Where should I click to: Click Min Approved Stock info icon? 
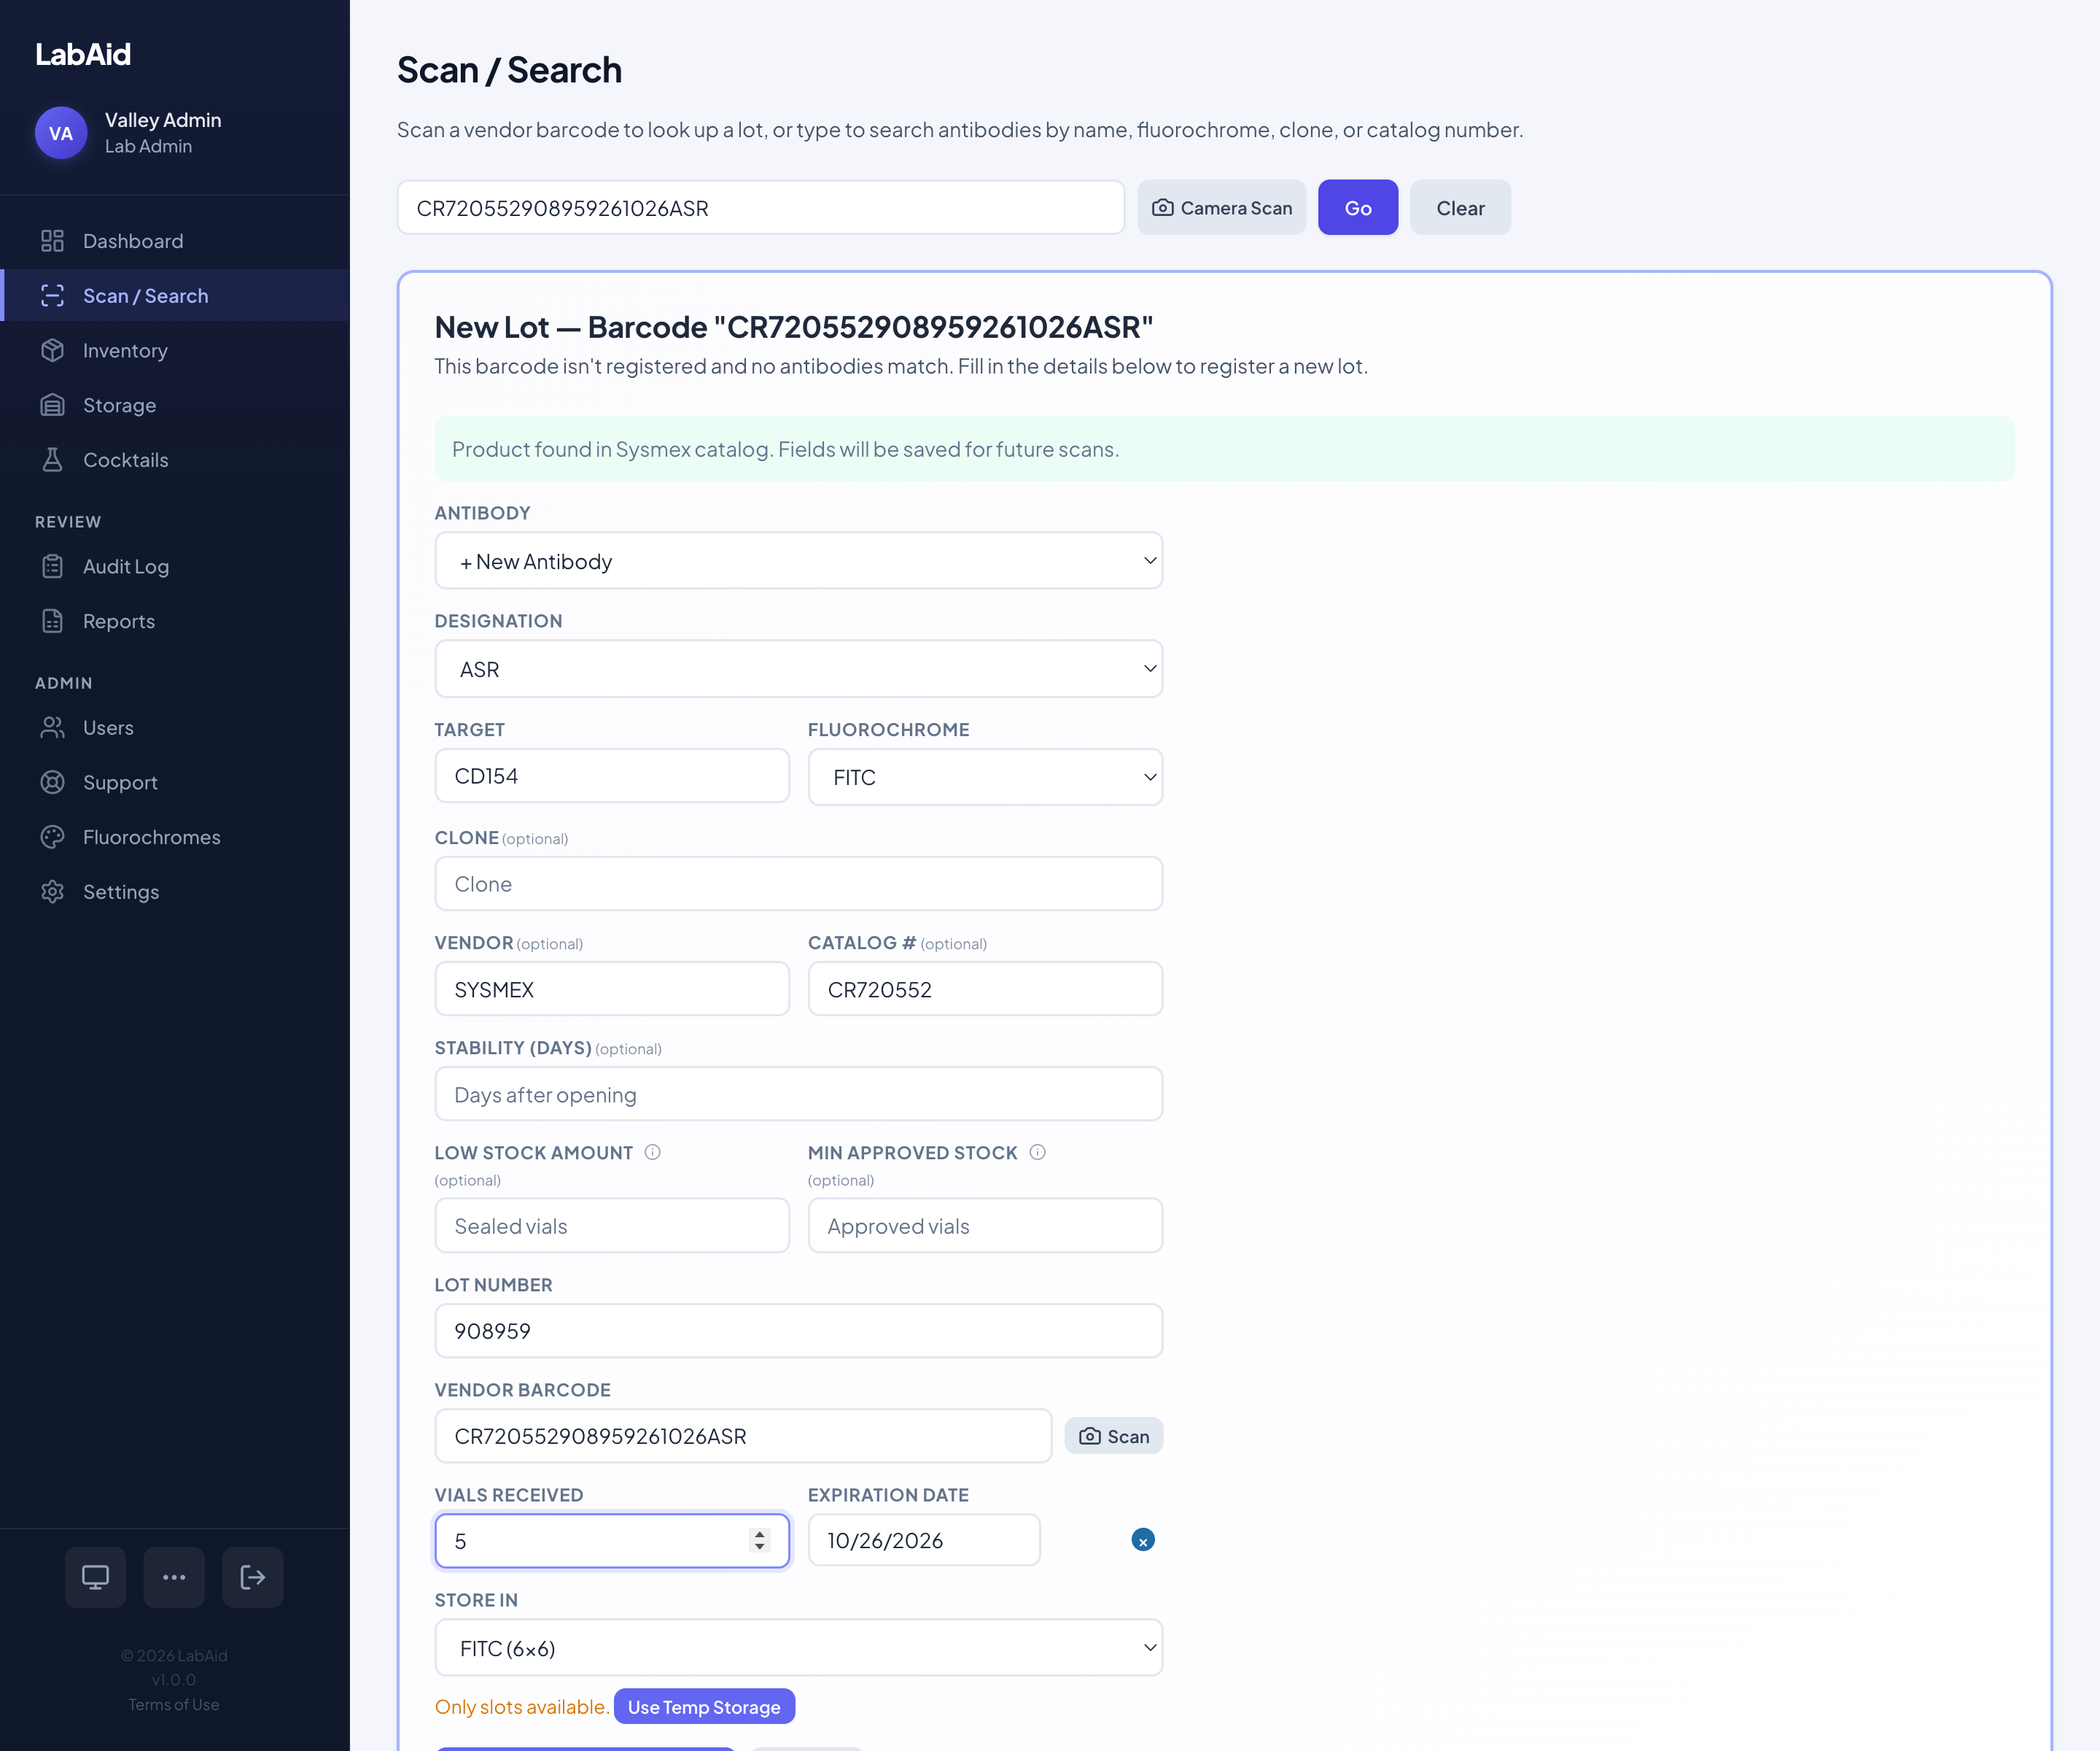tap(1038, 1152)
